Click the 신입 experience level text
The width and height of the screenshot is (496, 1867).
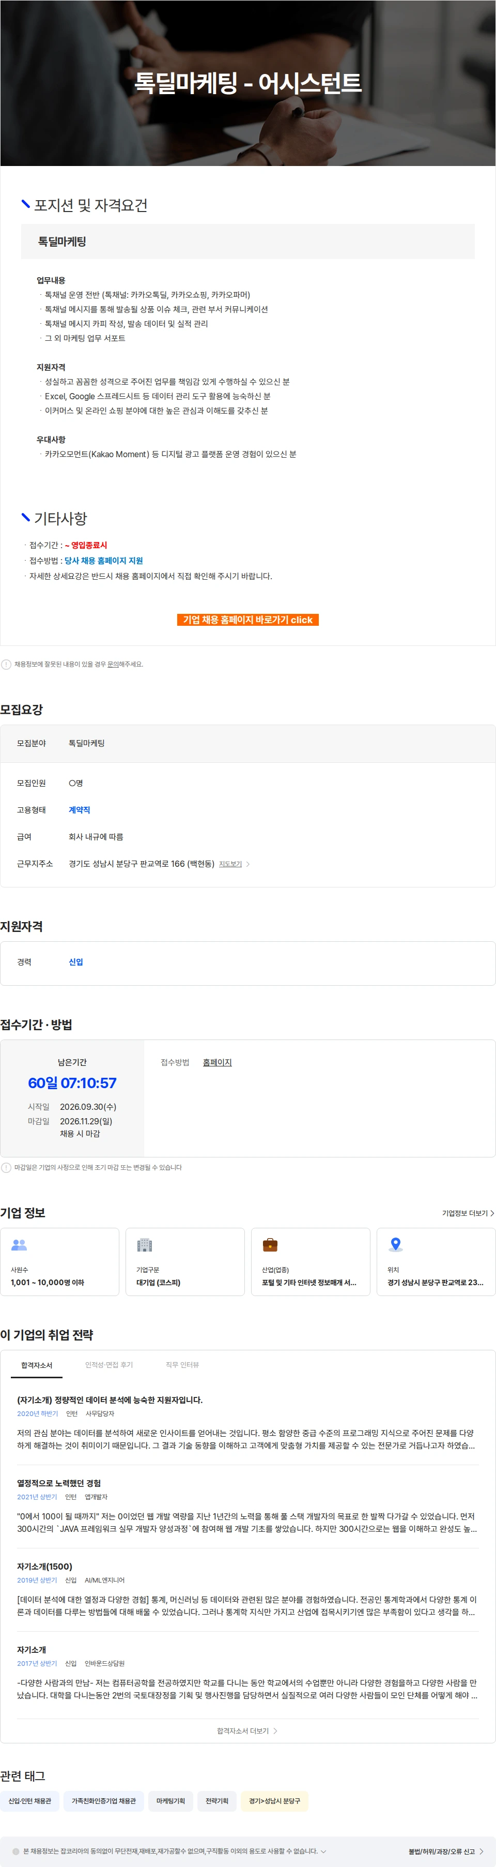pos(76,962)
